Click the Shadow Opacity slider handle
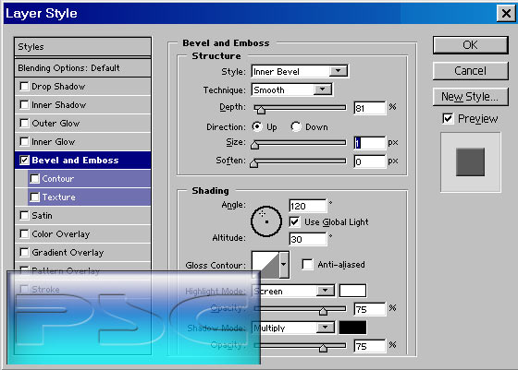Image resolution: width=518 pixels, height=370 pixels. pos(323,348)
